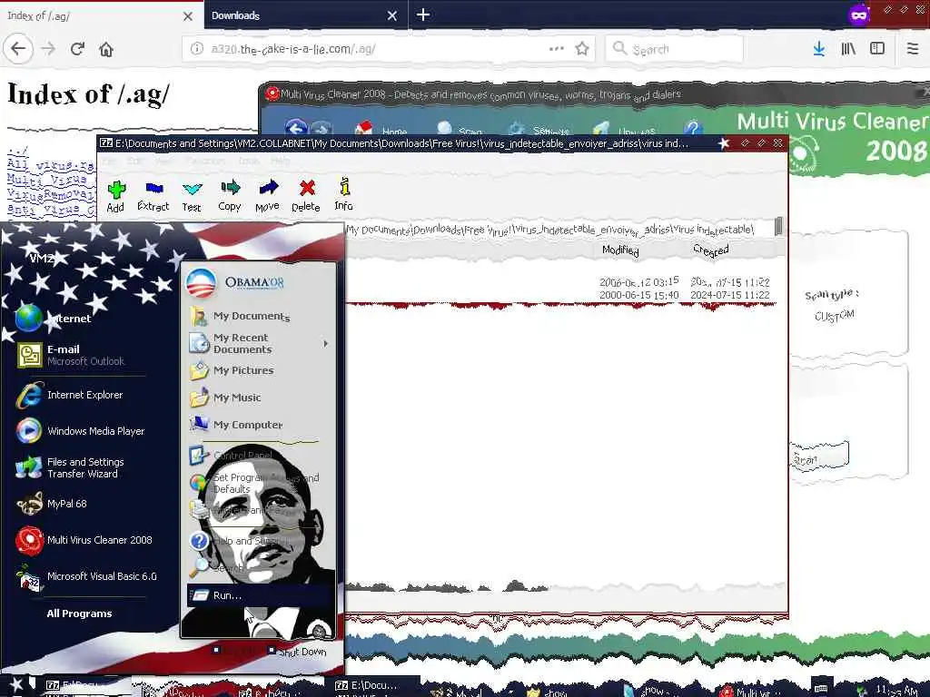Select Run... in Start menu

259,595
